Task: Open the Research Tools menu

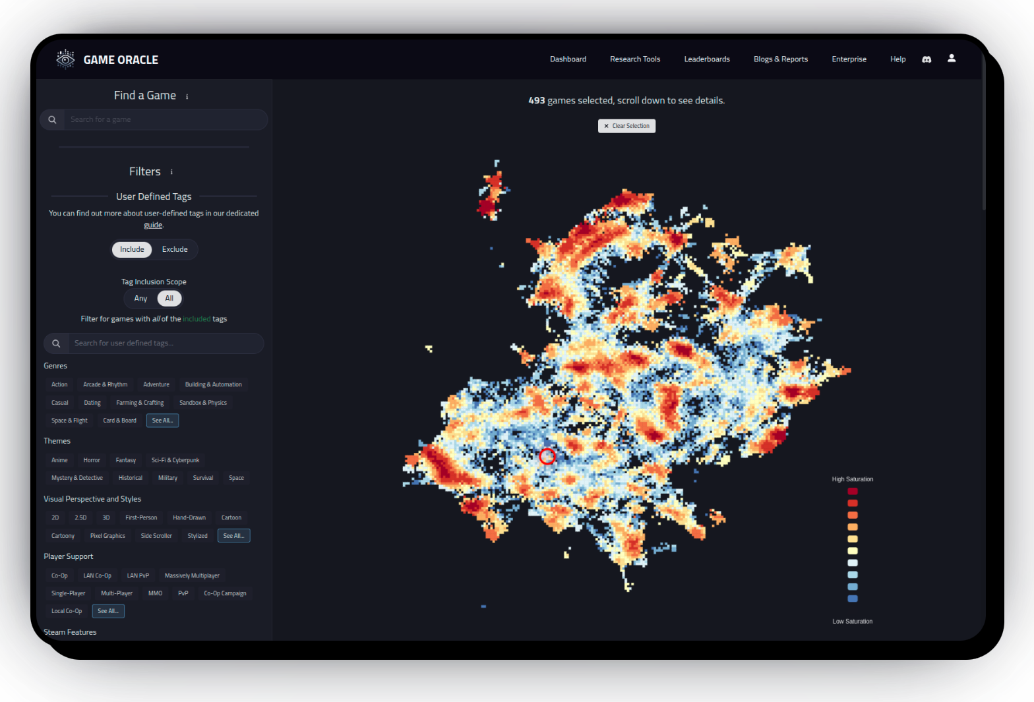Action: click(634, 59)
